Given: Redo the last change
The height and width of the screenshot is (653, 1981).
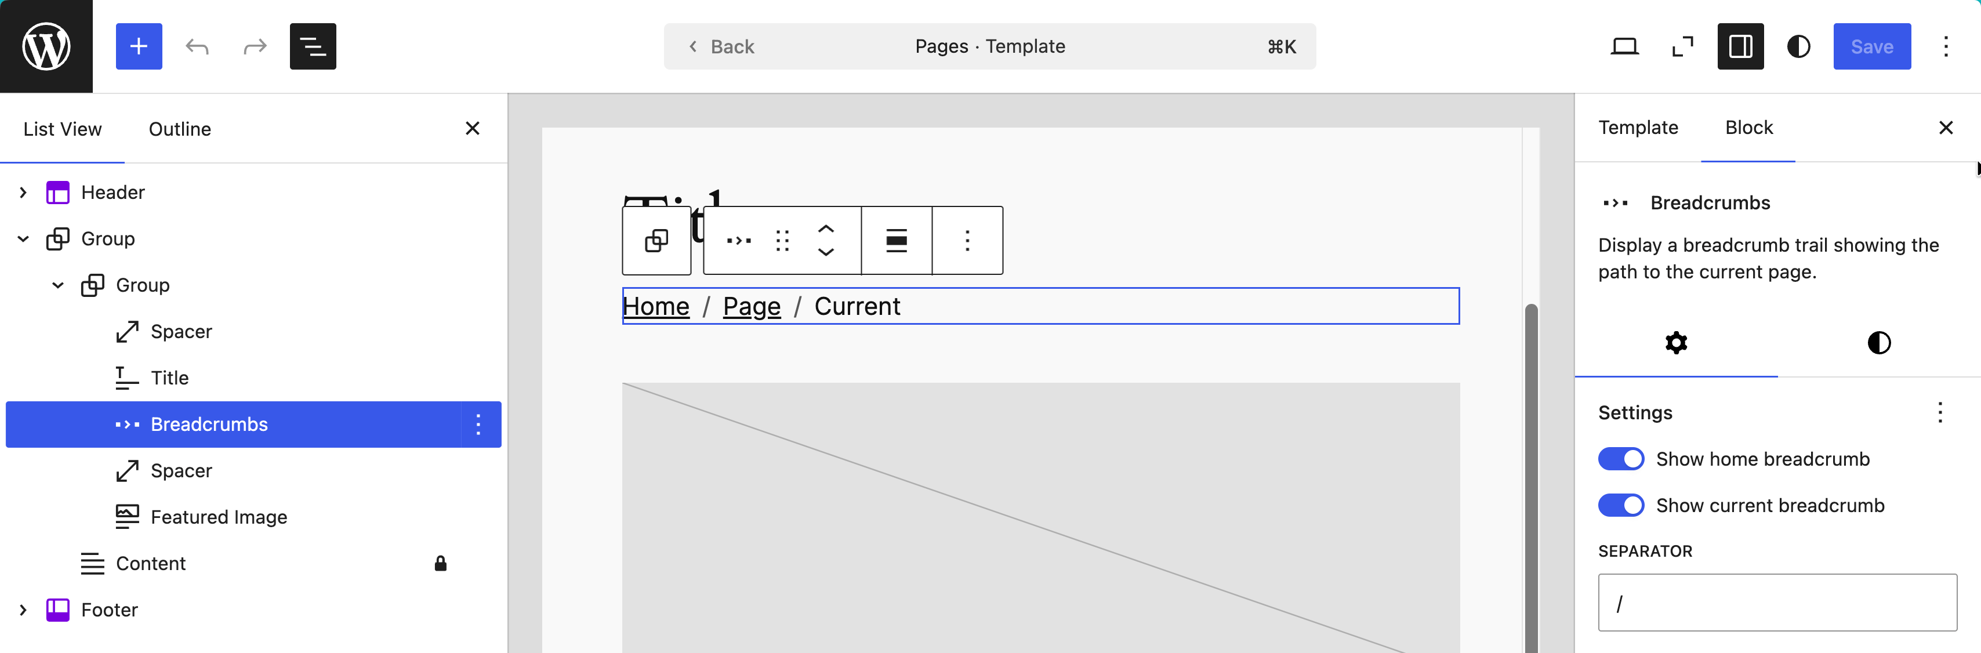Looking at the screenshot, I should [255, 46].
